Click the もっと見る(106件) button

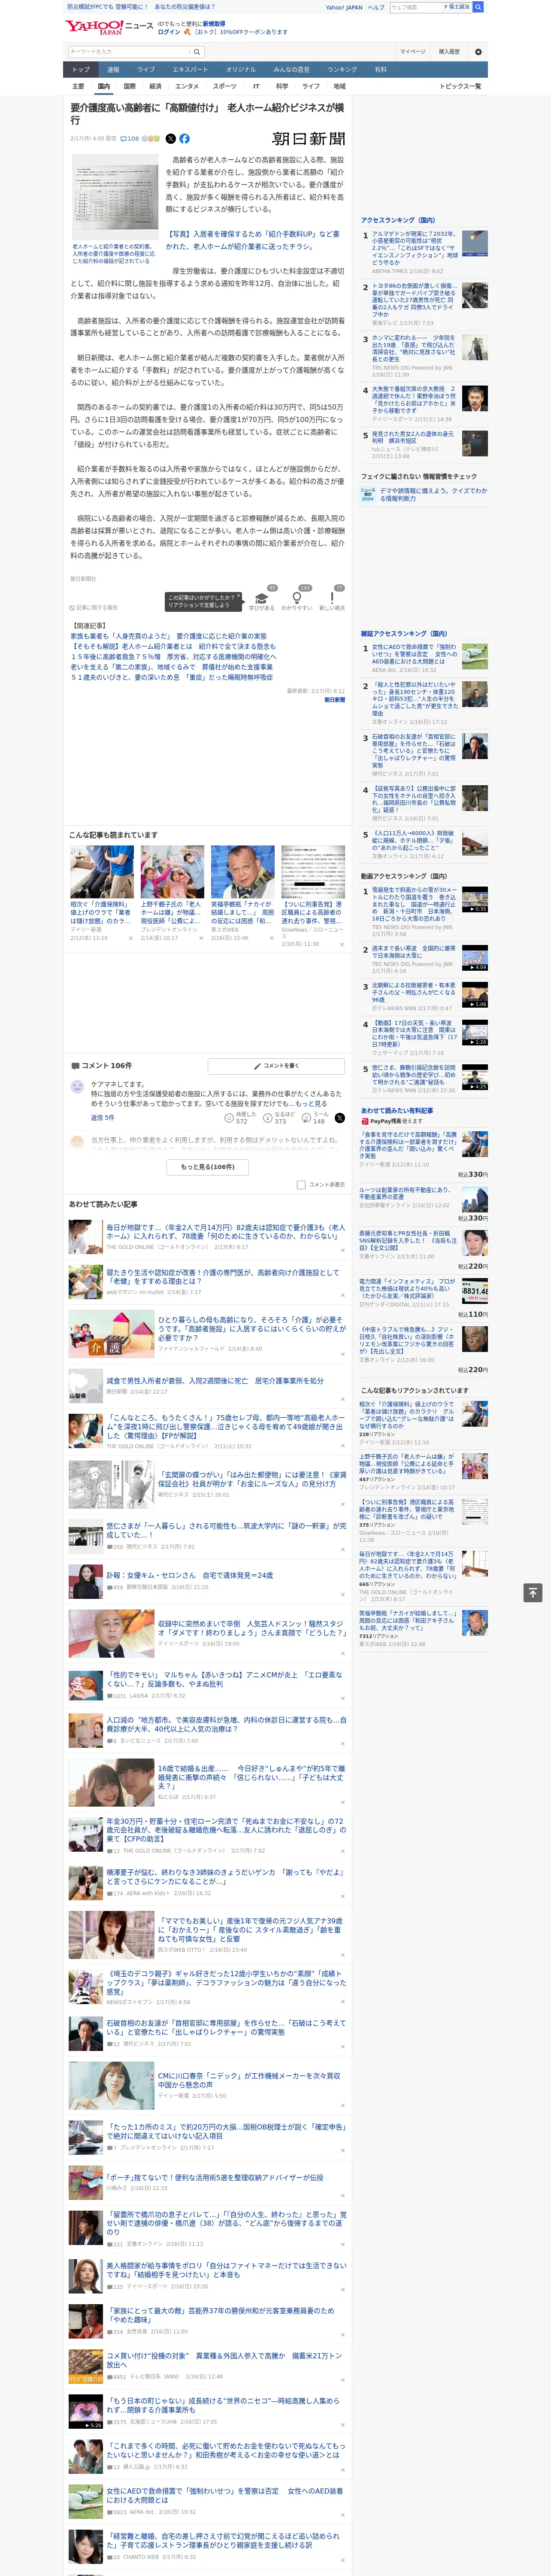pos(208,1167)
